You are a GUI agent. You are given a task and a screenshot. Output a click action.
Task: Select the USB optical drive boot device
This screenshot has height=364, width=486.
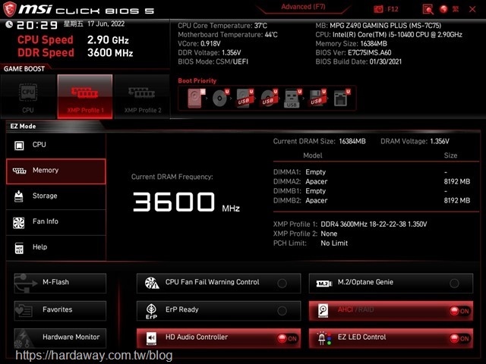coord(268,99)
